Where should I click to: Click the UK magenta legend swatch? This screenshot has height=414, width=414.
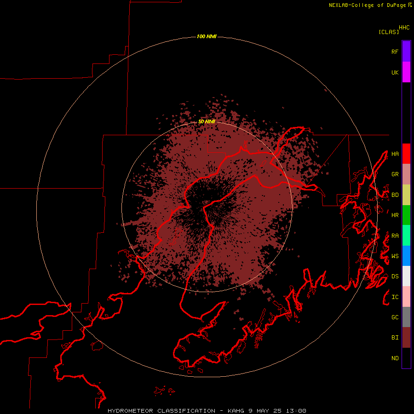click(406, 72)
